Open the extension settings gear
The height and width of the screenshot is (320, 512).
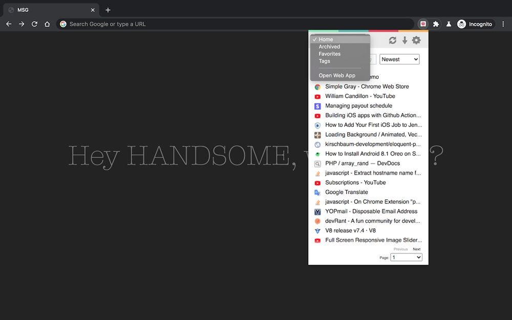pos(416,40)
